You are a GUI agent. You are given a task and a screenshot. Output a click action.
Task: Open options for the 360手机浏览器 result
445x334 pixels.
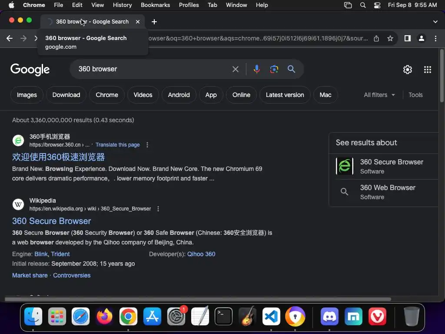pos(147,145)
